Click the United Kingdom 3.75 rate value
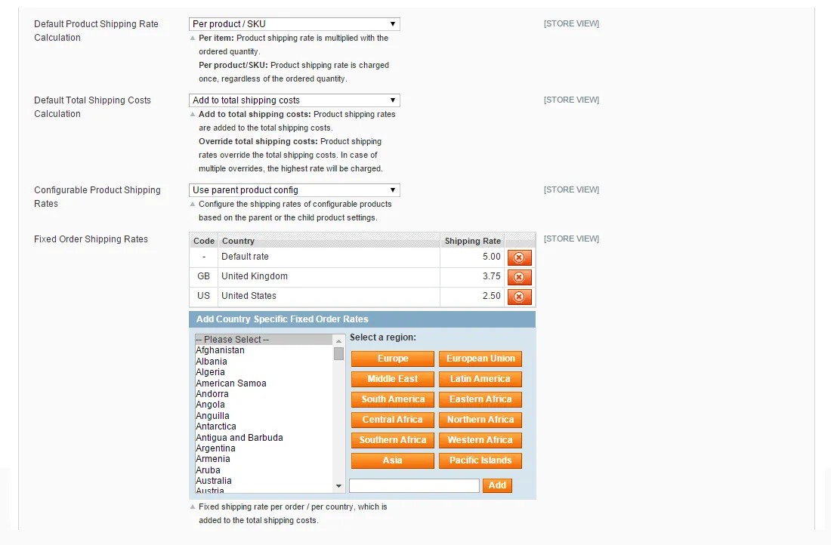The width and height of the screenshot is (831, 545). 491,276
